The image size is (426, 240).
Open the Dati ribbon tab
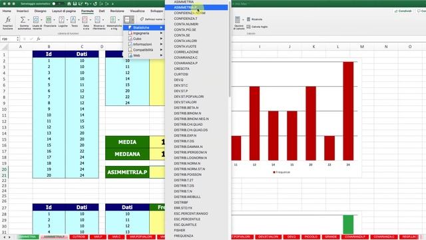[x=102, y=11]
